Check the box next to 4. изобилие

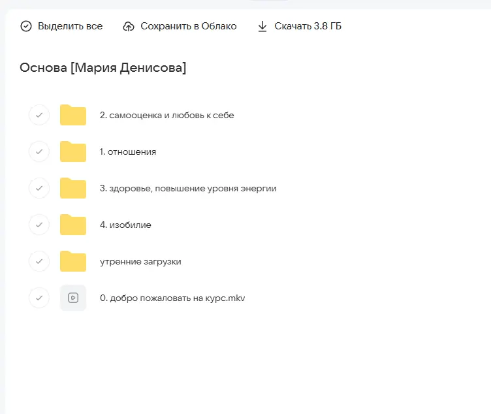click(x=39, y=225)
